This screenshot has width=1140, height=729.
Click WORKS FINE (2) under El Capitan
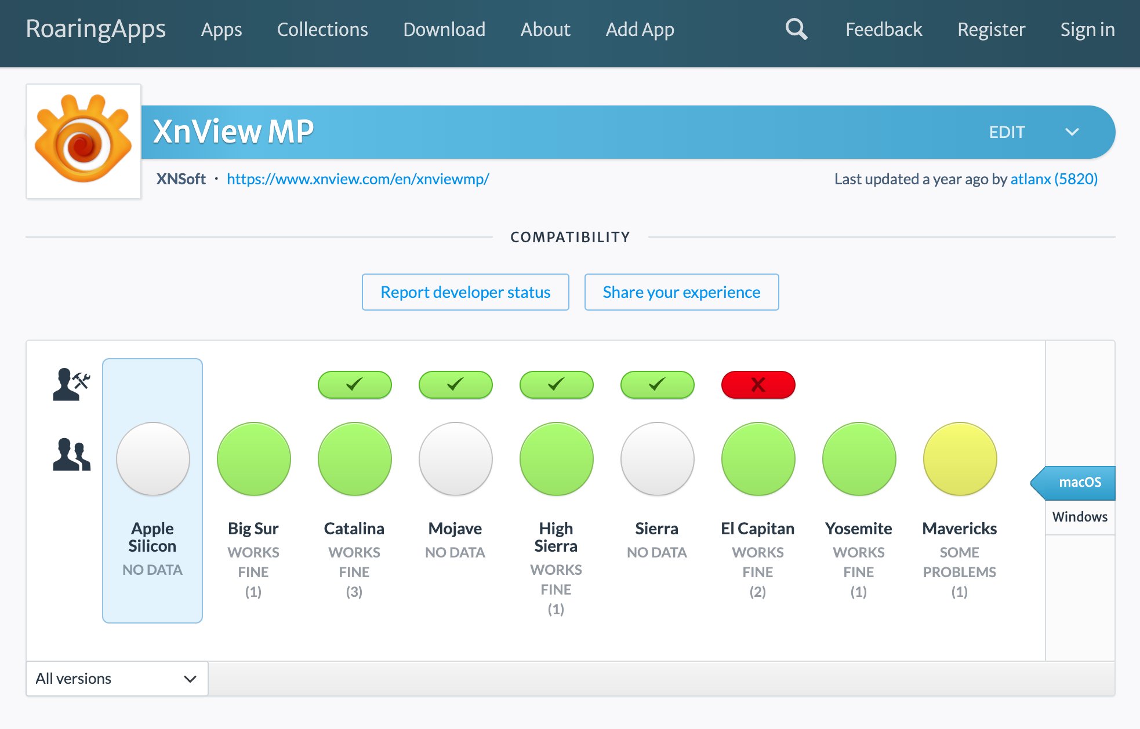point(758,572)
